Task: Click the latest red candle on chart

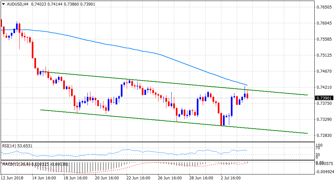Action: click(x=248, y=96)
